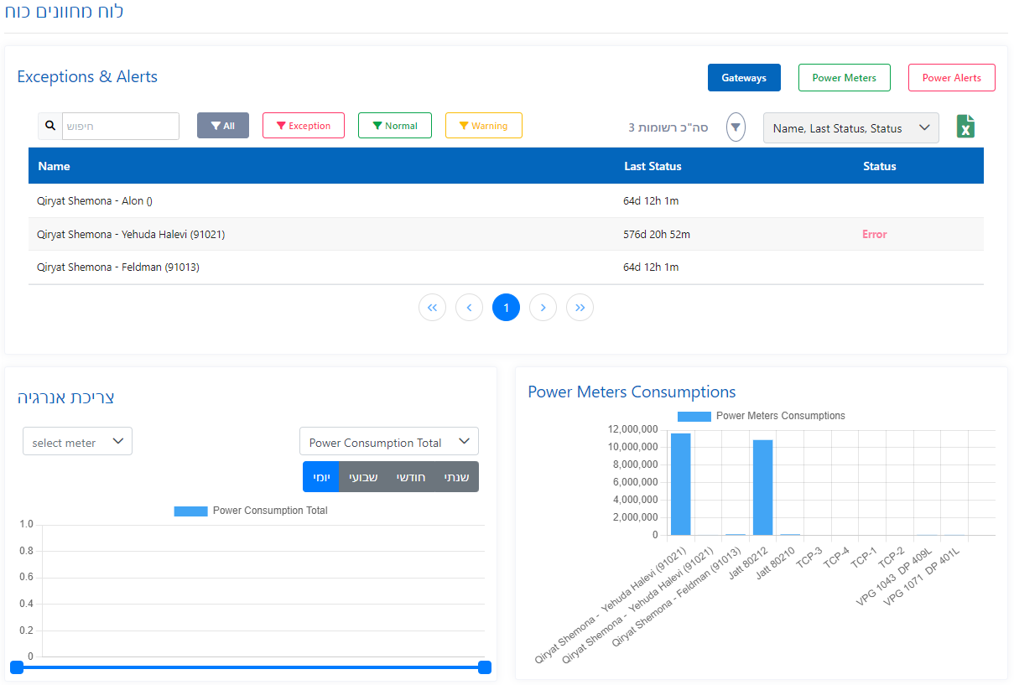Click the search magnifier icon
Image resolution: width=1014 pixels, height=685 pixels.
coord(50,126)
